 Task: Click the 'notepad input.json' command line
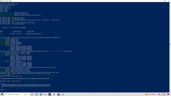coord(12,18)
